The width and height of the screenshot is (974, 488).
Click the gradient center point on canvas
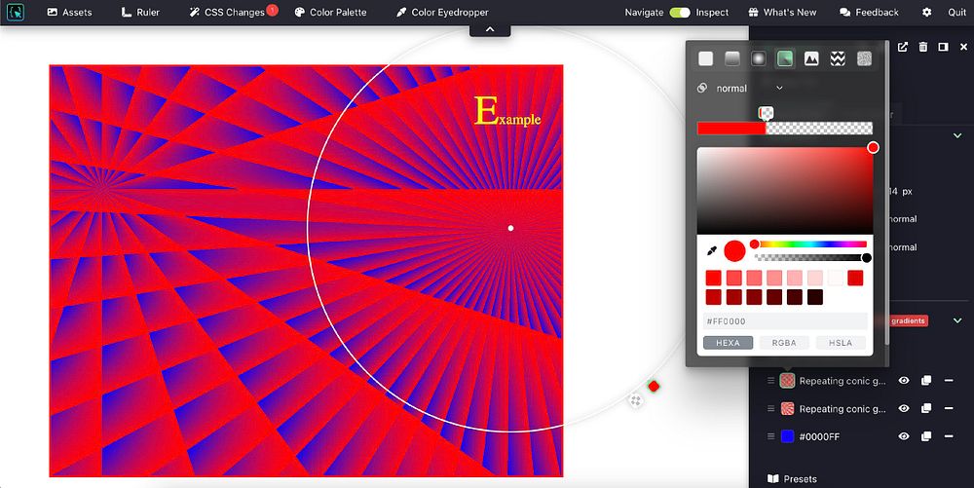click(x=510, y=228)
